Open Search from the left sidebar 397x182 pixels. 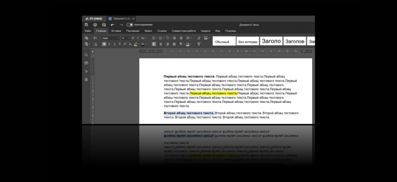pyautogui.click(x=86, y=55)
